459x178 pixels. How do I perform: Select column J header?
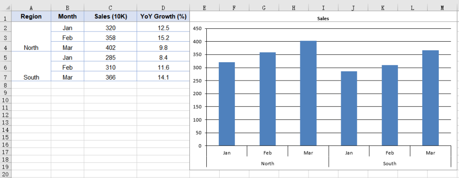[x=353, y=8]
